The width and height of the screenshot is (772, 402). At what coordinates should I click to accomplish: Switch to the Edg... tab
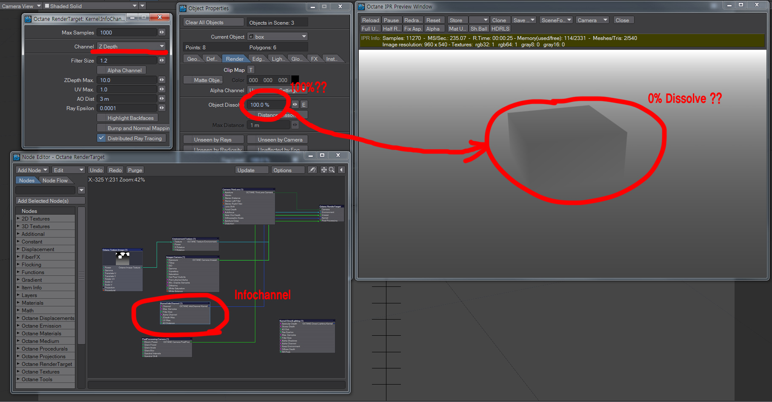click(257, 59)
